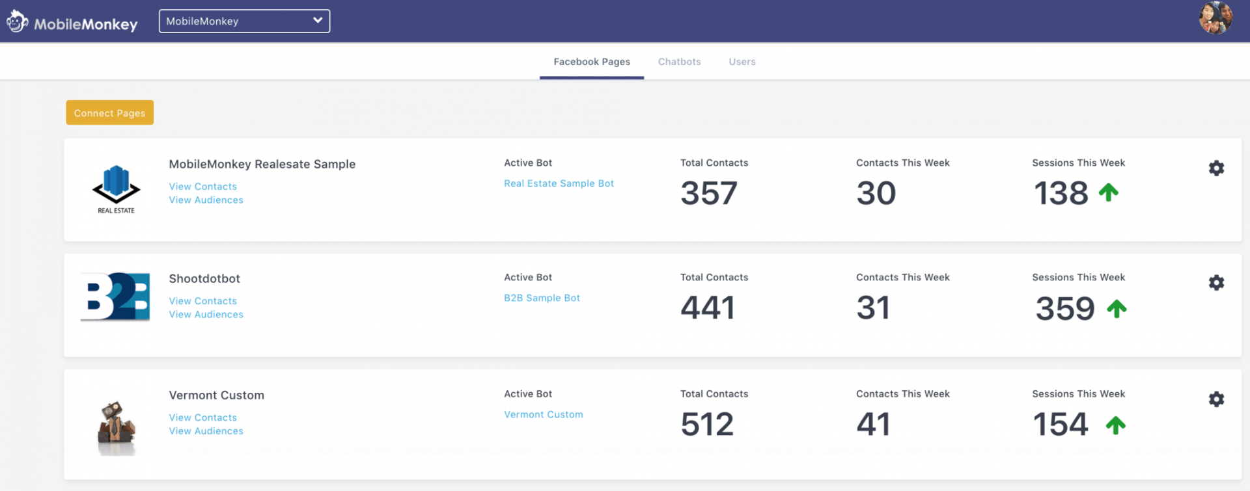The height and width of the screenshot is (491, 1250).
Task: Click Active Bot label in Shootdotbot row
Action: pos(528,277)
